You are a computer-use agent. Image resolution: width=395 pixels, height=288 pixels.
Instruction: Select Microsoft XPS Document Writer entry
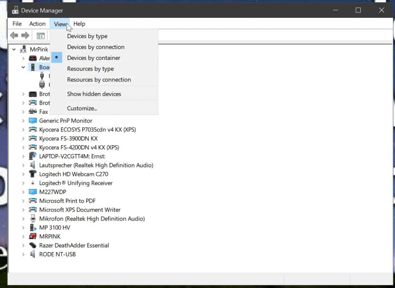coord(79,210)
